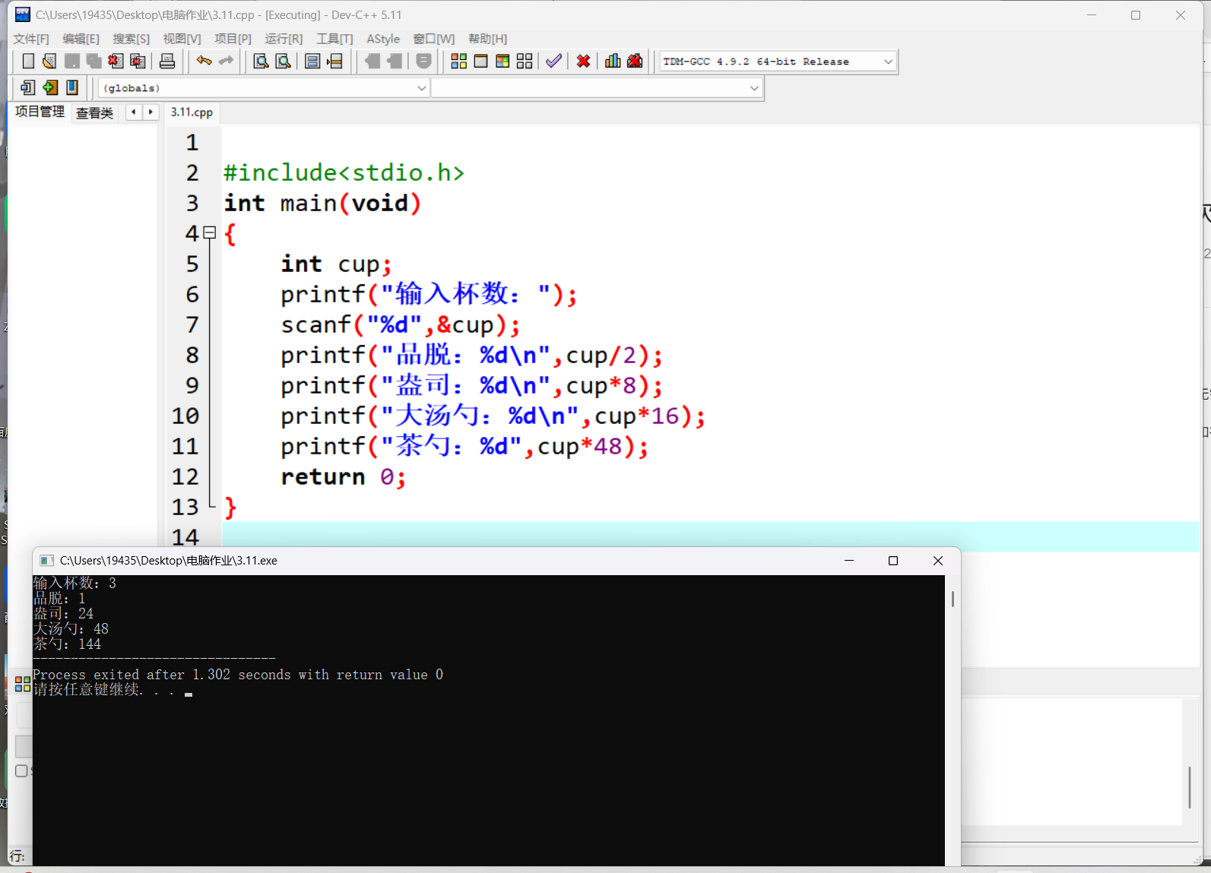Click the Close All files toolbar icon

(138, 62)
